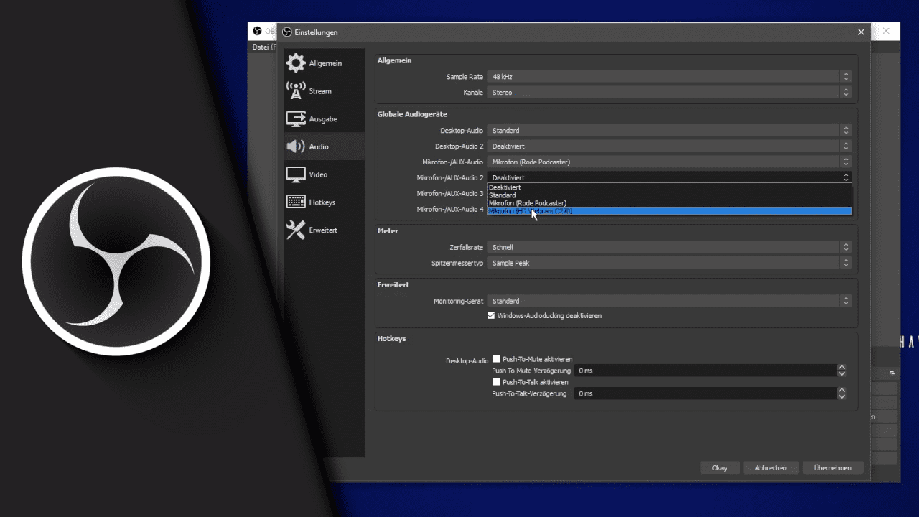Viewport: 919px width, 517px height.
Task: Close the Einstellungen dialog
Action: [861, 32]
